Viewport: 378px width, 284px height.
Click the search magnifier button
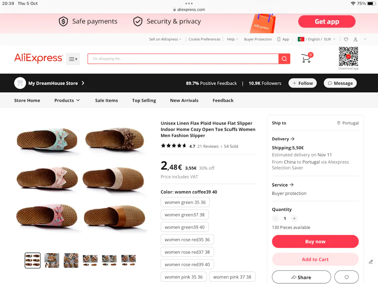coord(284,59)
